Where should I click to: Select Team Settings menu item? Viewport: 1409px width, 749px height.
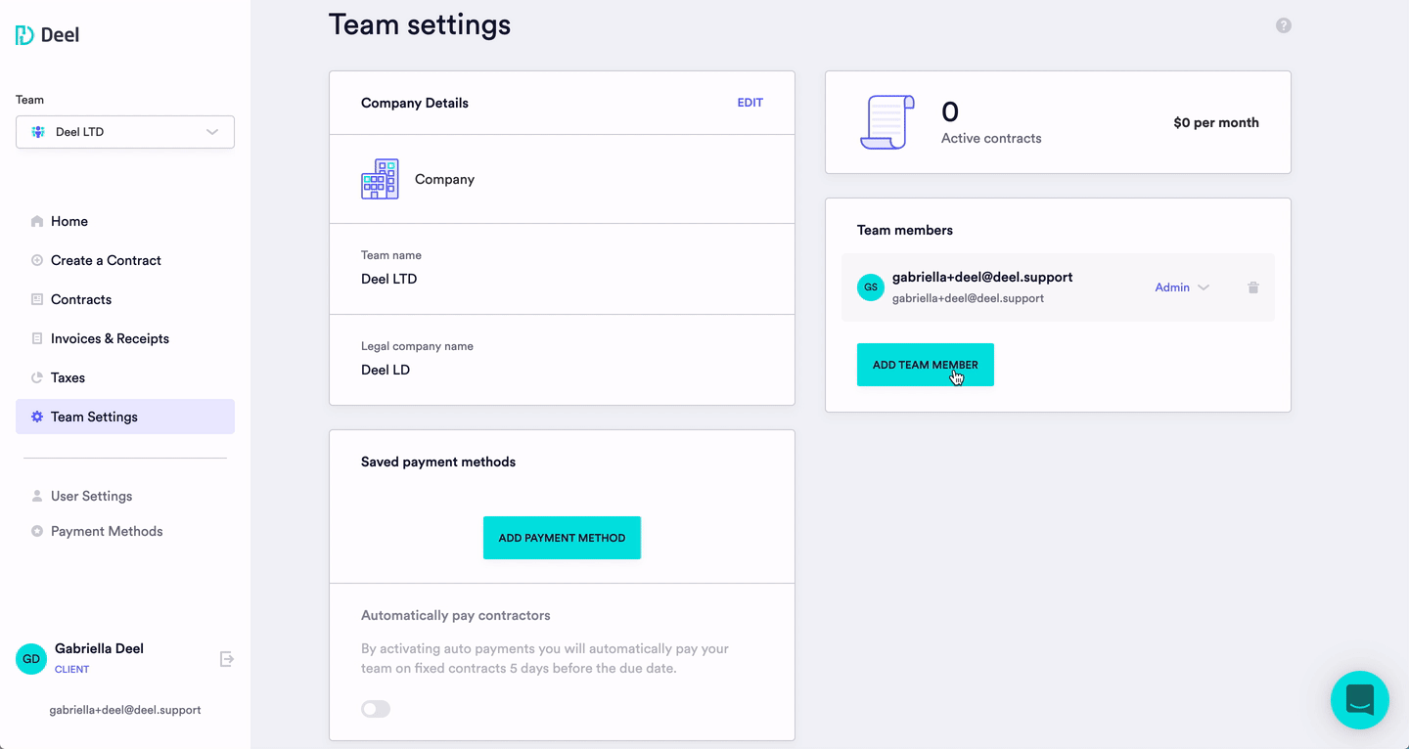pyautogui.click(x=125, y=417)
